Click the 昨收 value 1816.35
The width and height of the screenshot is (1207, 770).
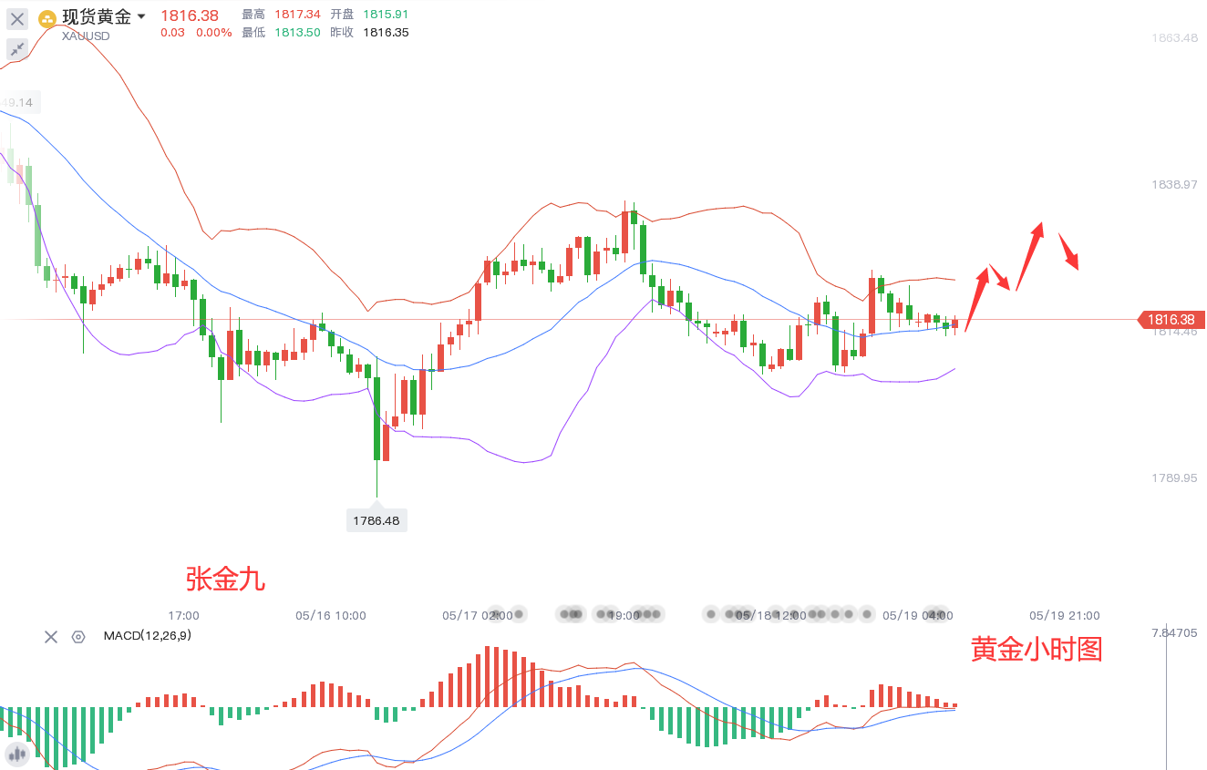pos(386,32)
